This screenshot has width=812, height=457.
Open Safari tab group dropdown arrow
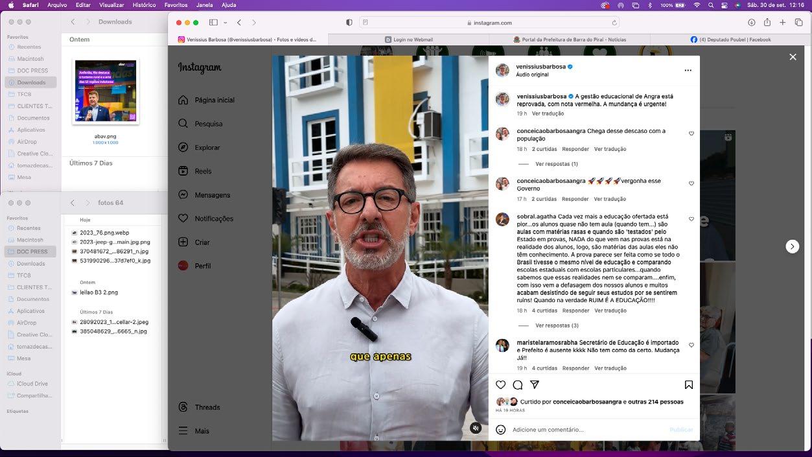226,23
